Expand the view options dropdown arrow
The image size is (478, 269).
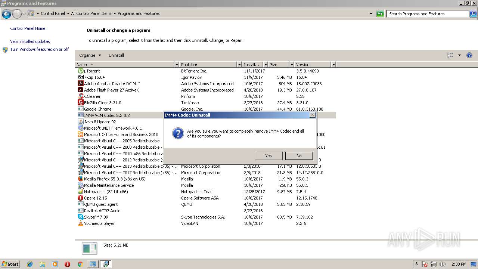coord(459,55)
